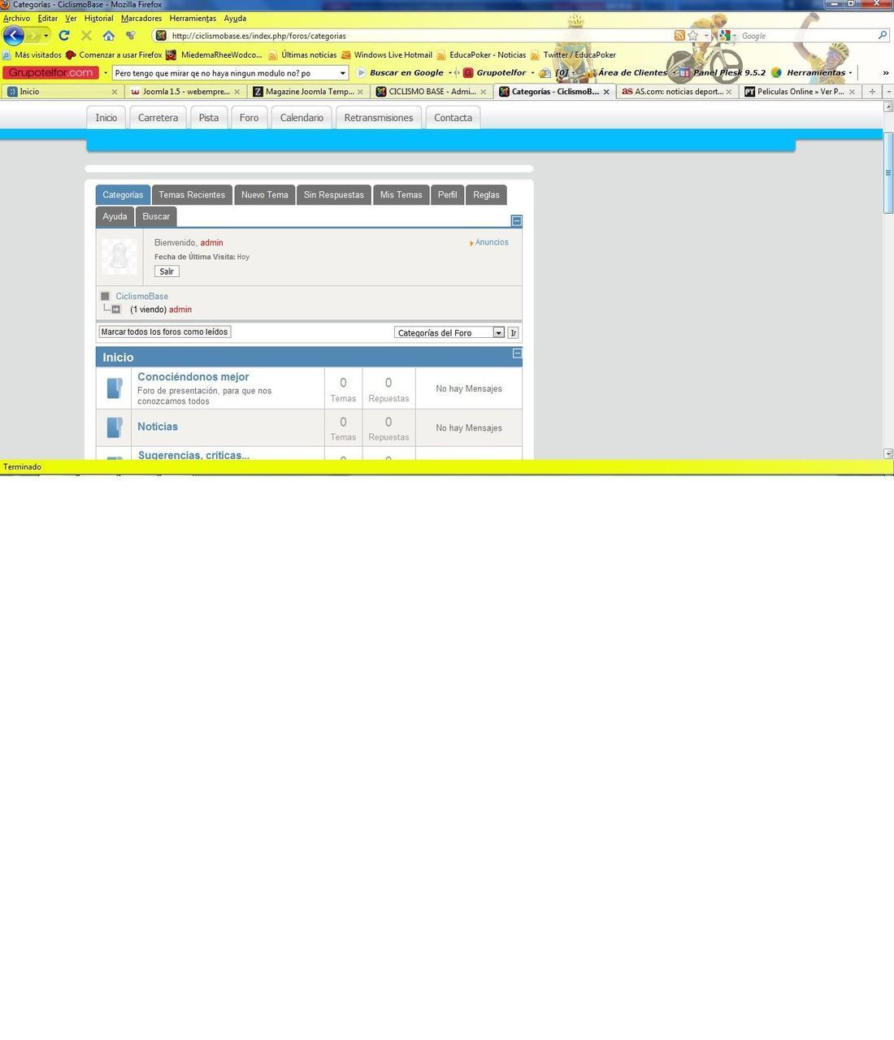Go to the browser home page icon

tap(108, 36)
